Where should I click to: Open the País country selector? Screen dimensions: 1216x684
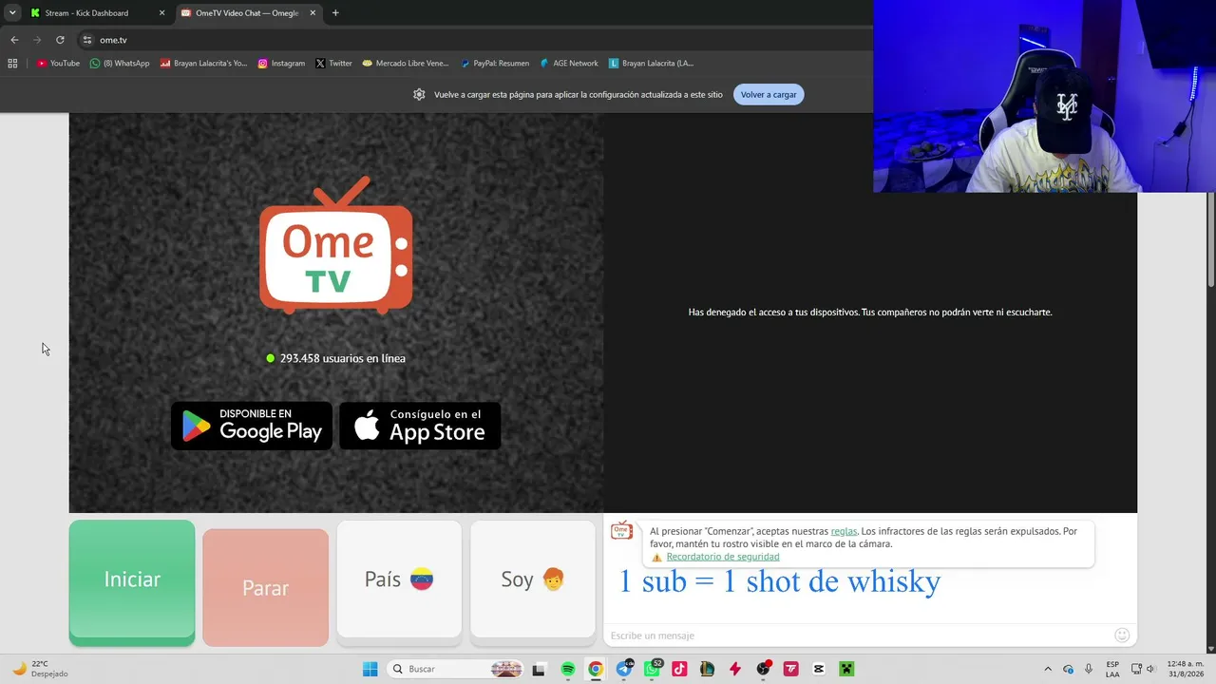point(399,579)
